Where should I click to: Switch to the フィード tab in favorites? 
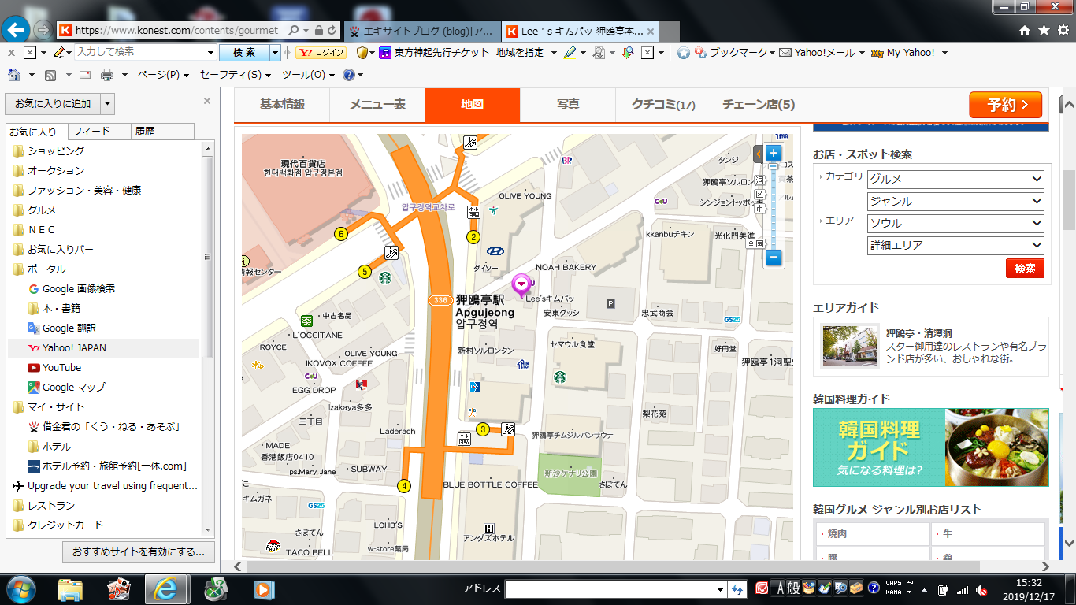(x=99, y=132)
